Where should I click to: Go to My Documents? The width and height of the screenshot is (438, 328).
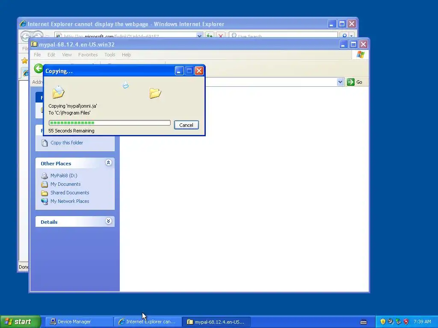pyautogui.click(x=65, y=184)
